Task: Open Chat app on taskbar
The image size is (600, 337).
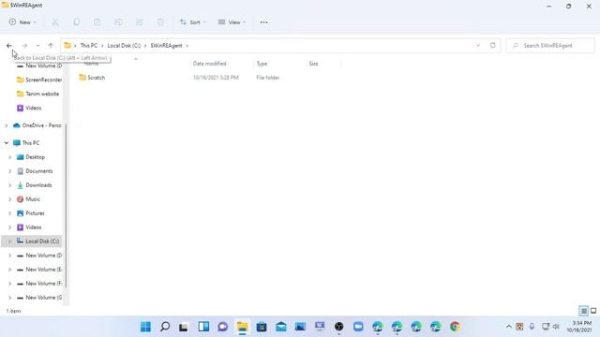Action: (223, 327)
